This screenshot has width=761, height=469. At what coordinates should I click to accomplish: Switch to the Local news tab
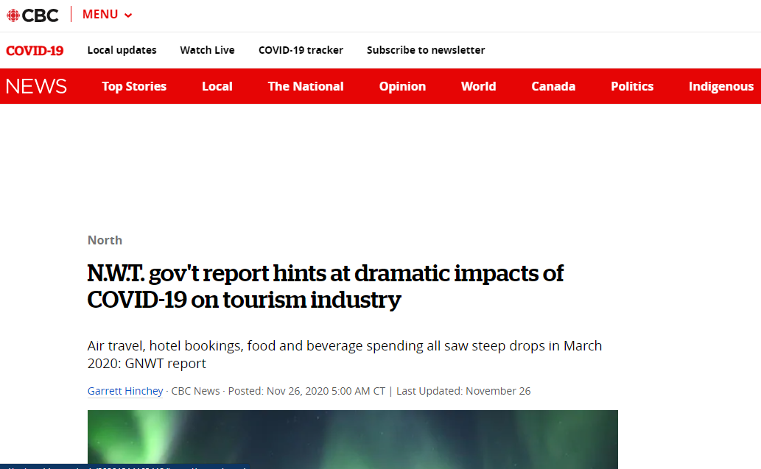(217, 86)
